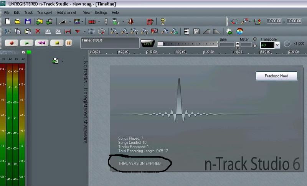Screen dimensions: 307x186
Task: Paste using the clipboard icon
Action: 28,31
